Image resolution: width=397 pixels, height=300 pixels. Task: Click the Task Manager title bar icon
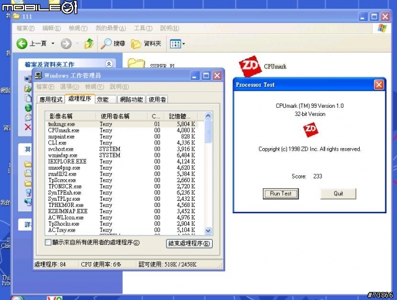pyautogui.click(x=38, y=76)
